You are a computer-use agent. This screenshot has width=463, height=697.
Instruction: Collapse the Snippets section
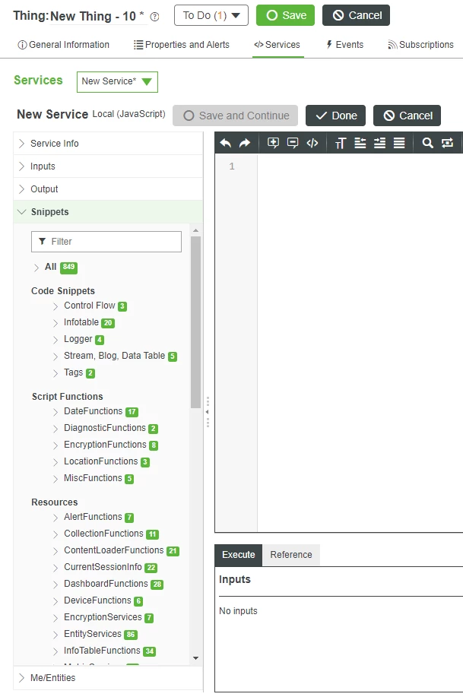[108, 211]
